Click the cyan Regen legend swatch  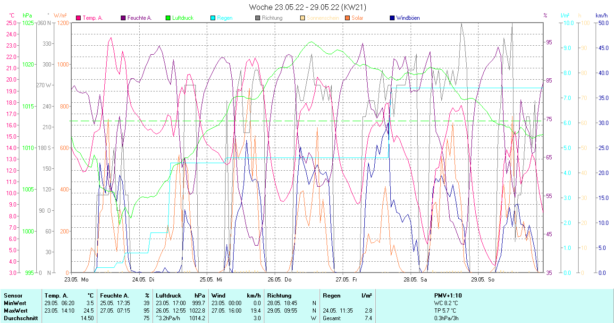pos(213,18)
